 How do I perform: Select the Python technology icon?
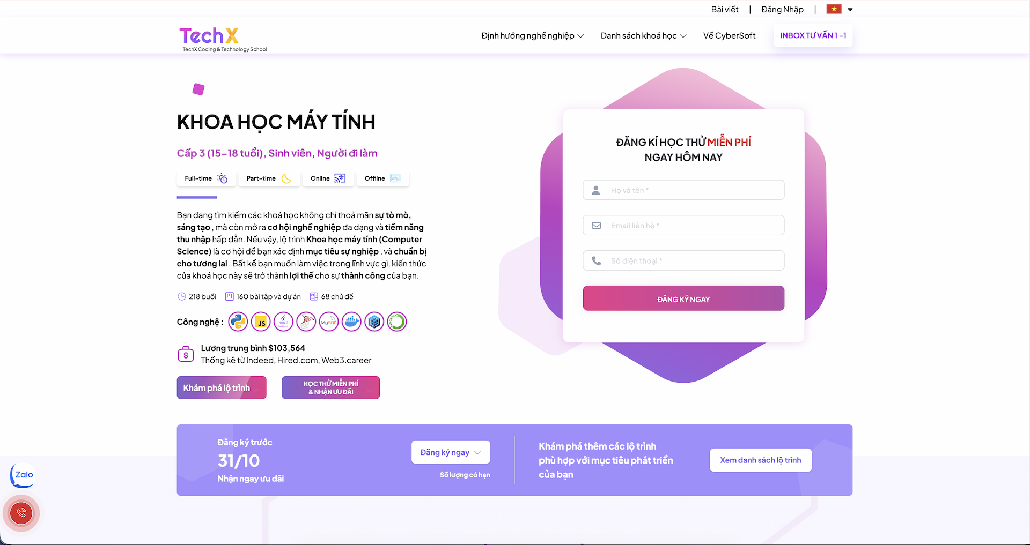pyautogui.click(x=238, y=322)
